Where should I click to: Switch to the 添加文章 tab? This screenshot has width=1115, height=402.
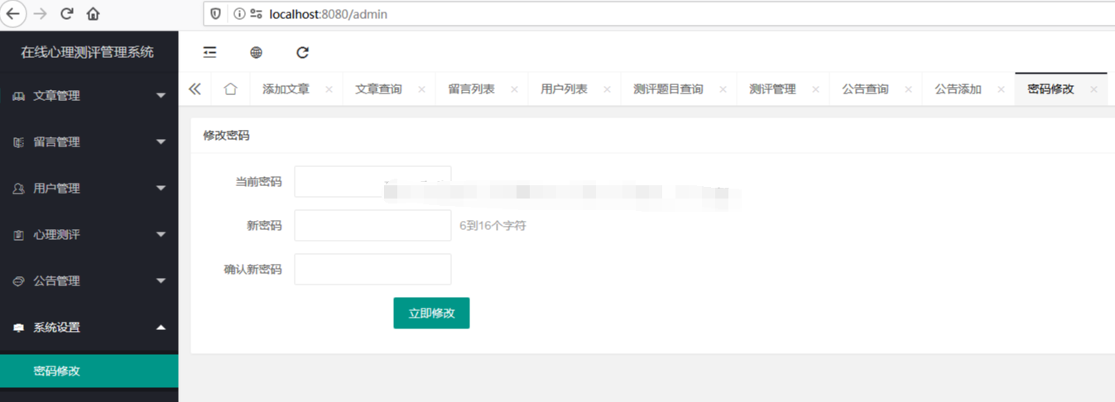(286, 89)
